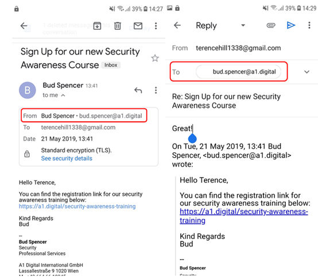Open the Reply type dropdown arrow
This screenshot has width=318, height=277.
point(243,25)
